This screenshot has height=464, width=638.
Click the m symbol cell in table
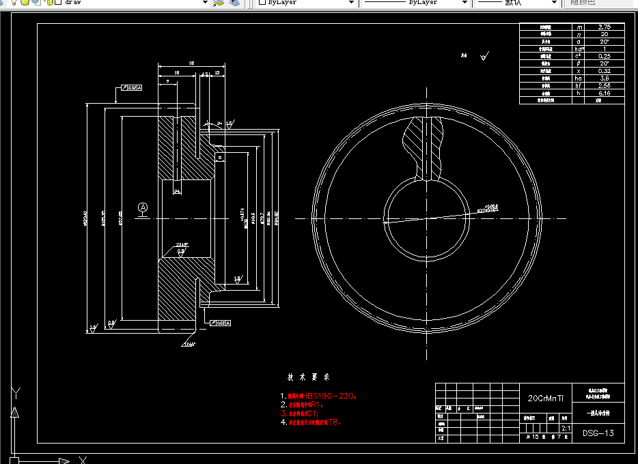(579, 27)
